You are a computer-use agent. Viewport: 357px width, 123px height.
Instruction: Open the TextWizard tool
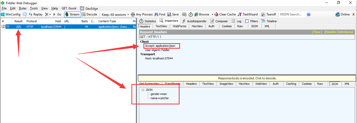pos(248,14)
